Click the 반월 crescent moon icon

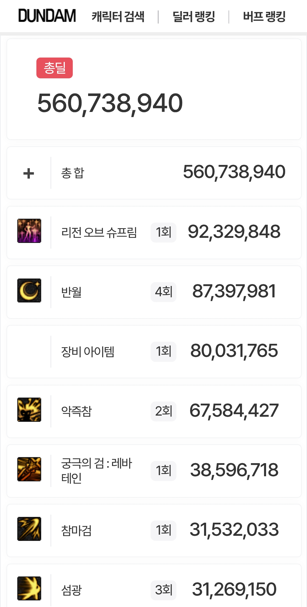[x=29, y=291]
